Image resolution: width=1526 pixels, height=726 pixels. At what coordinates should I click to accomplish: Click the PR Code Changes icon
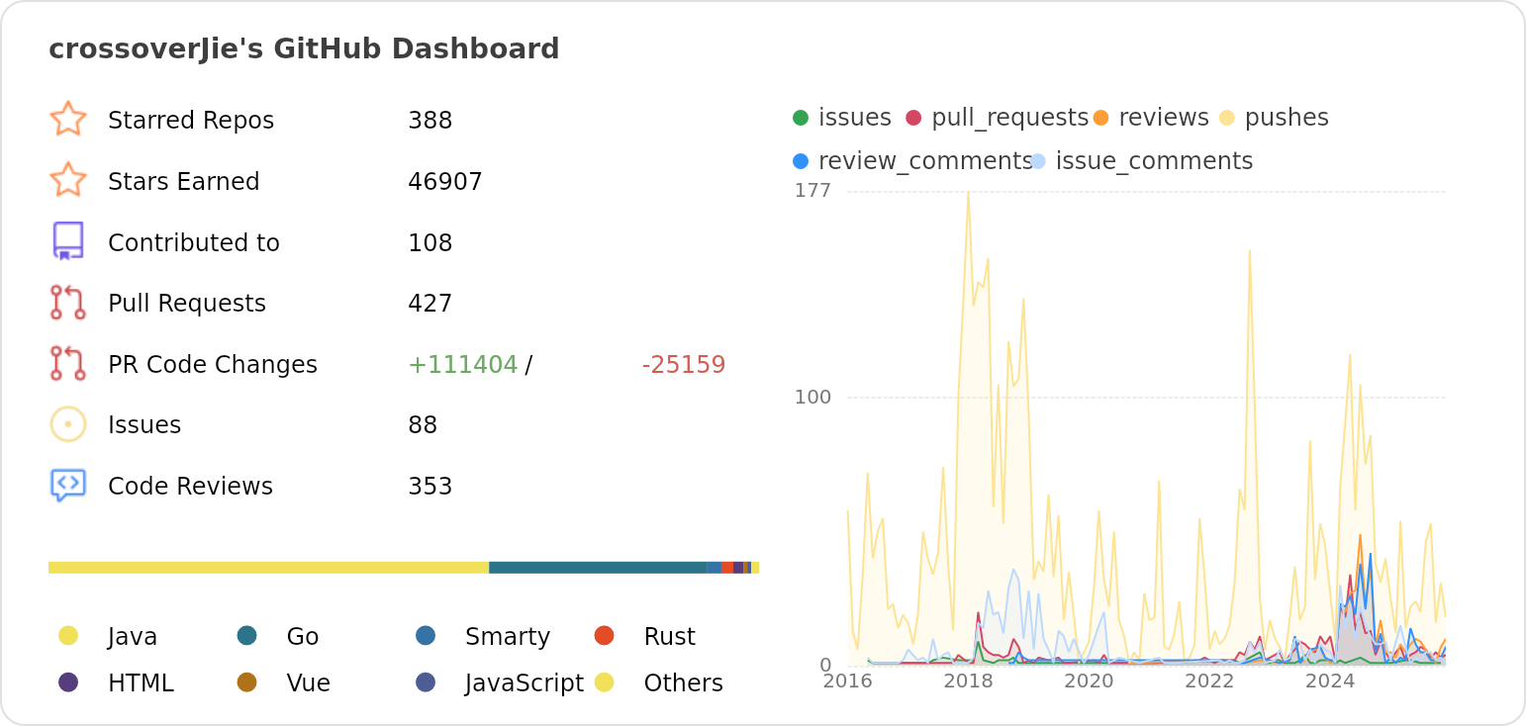(x=68, y=364)
